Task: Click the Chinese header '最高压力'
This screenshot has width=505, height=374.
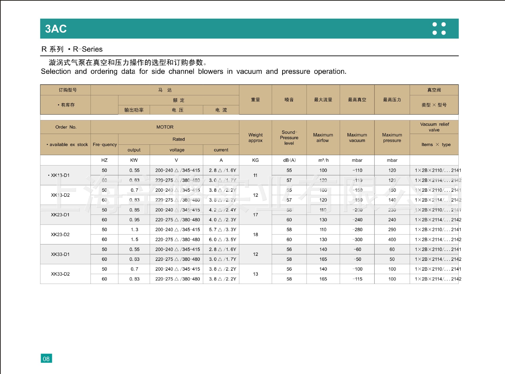Action: click(x=392, y=100)
